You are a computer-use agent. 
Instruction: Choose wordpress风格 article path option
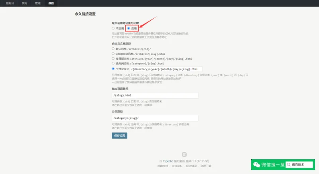click(113, 53)
